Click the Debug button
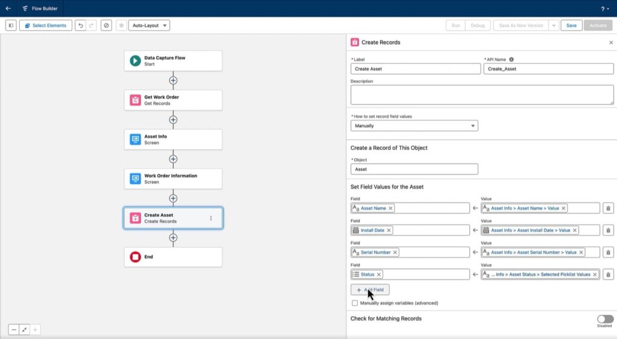This screenshot has height=339, width=617. click(478, 25)
